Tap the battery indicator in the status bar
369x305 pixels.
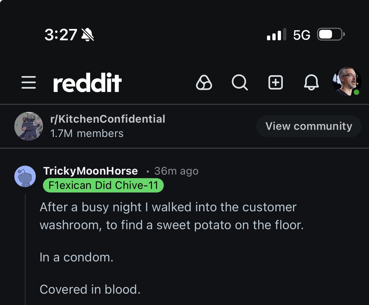331,35
